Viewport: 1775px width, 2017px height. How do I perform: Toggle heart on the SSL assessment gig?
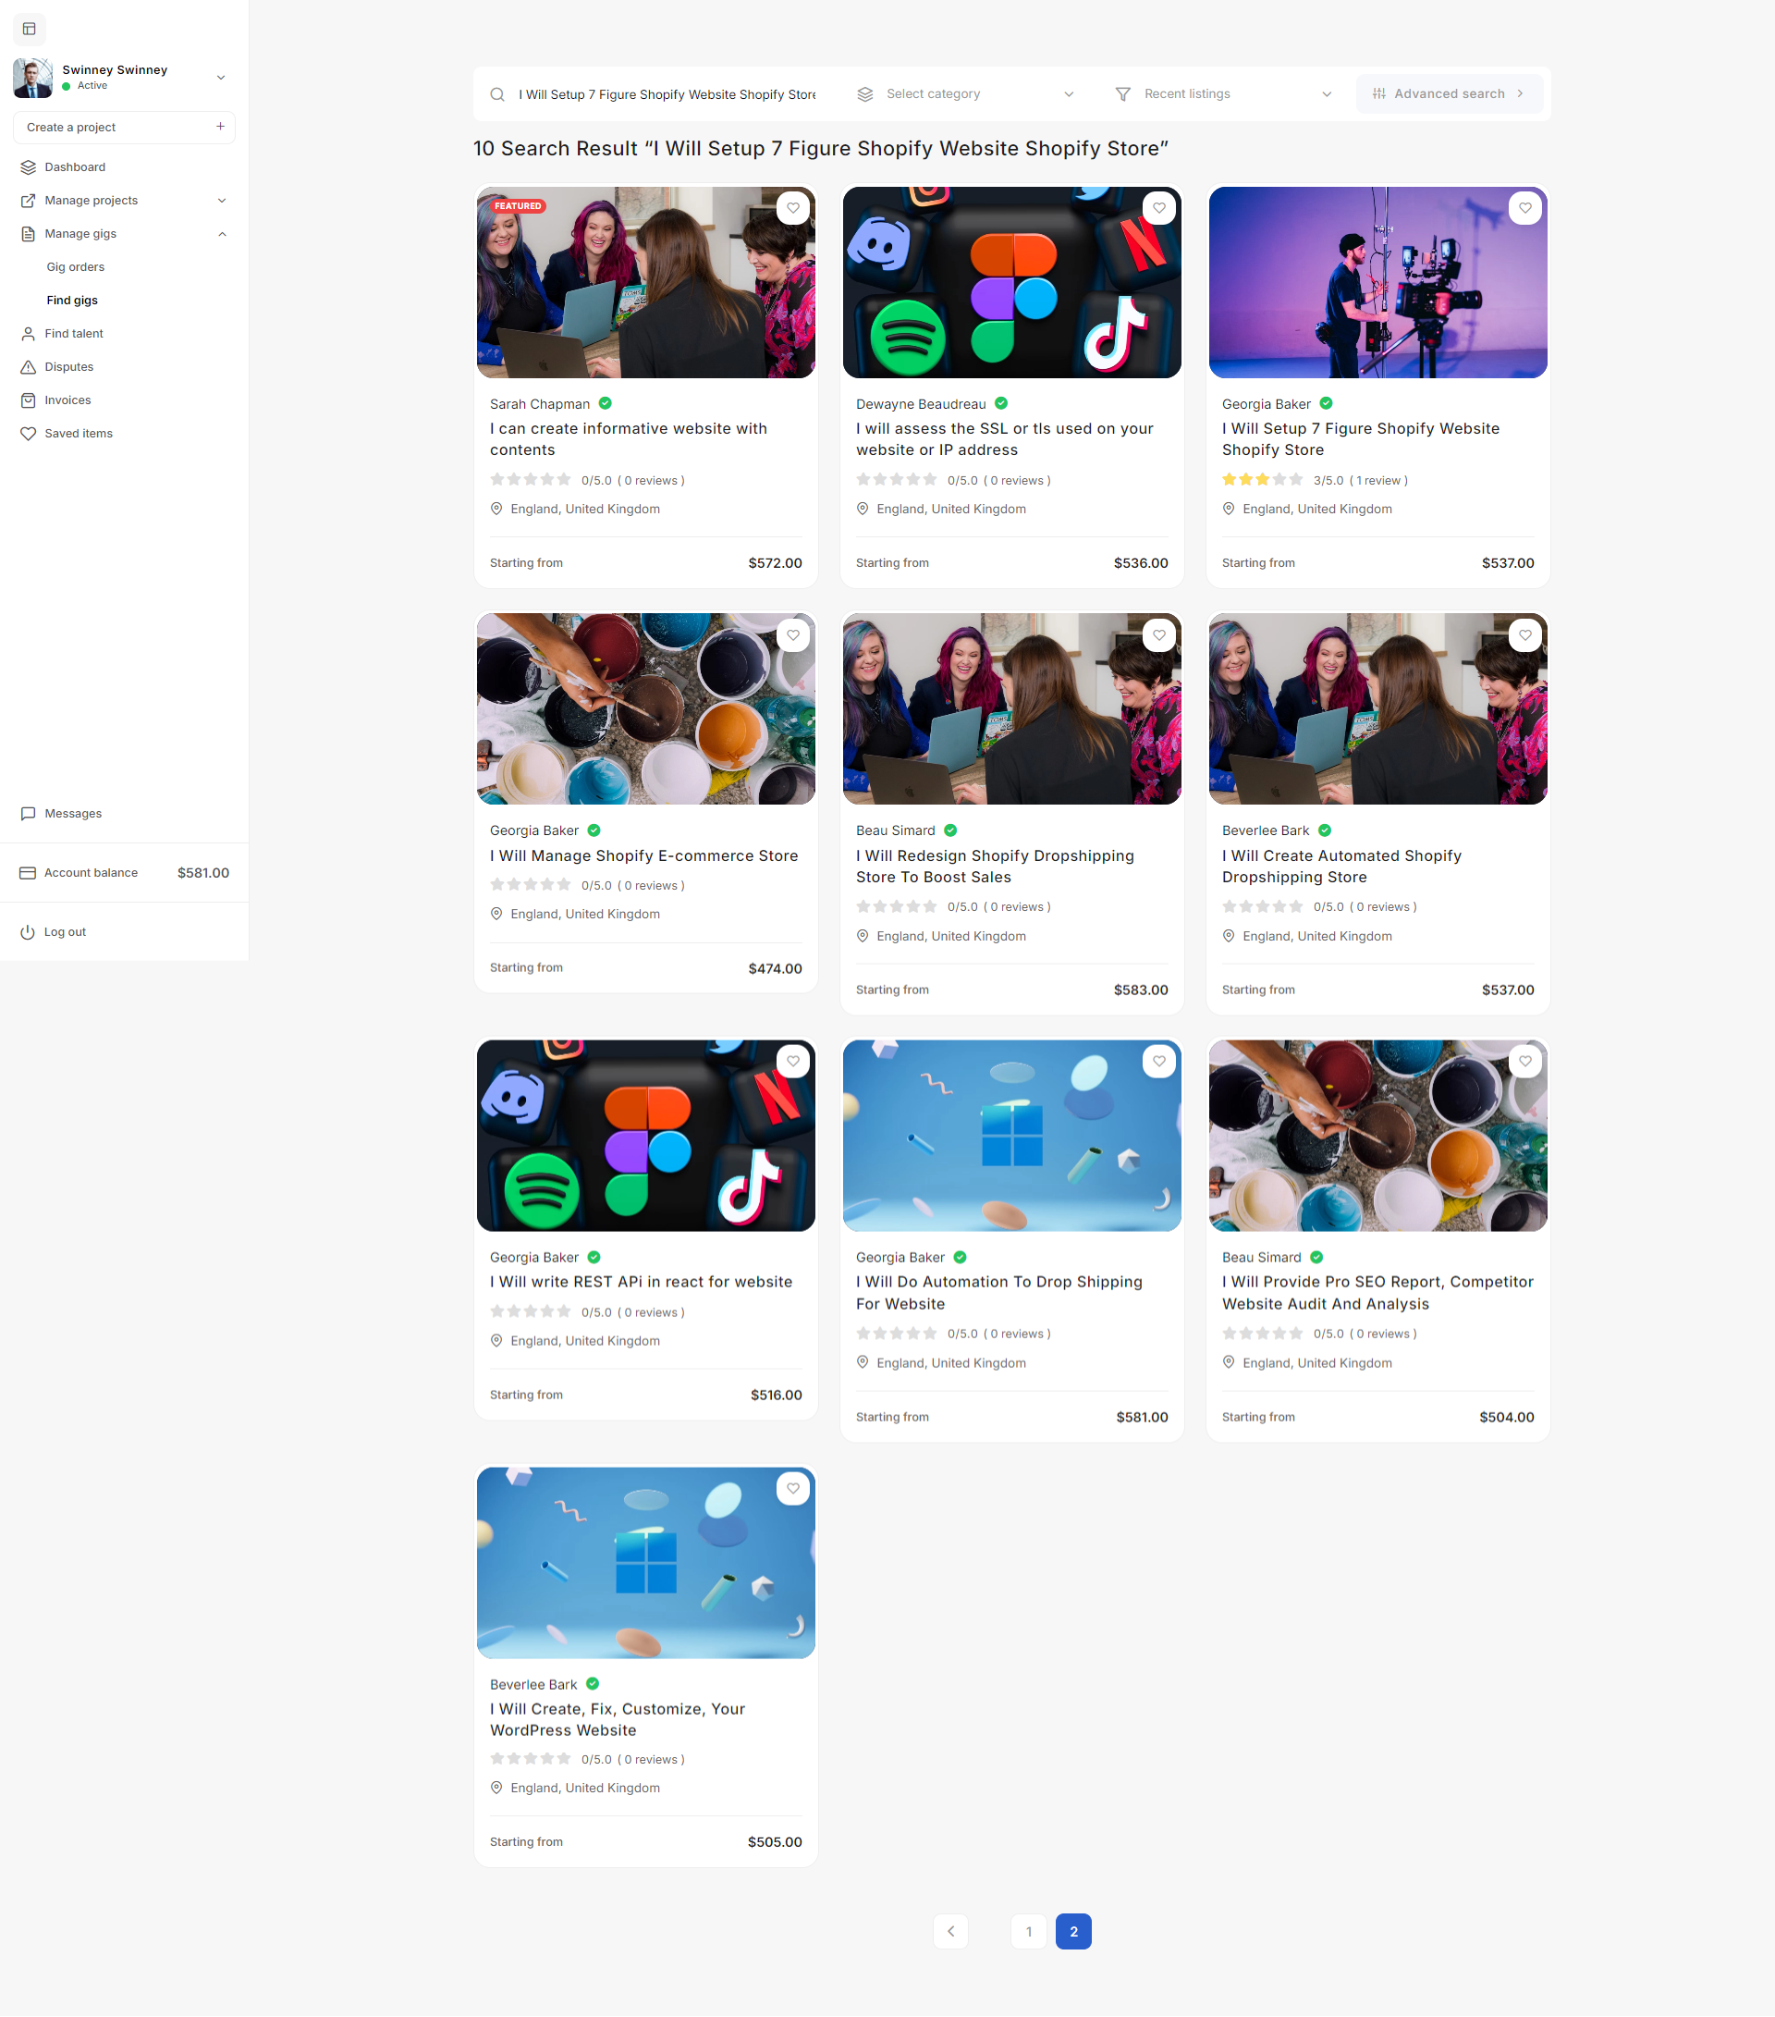[1159, 208]
